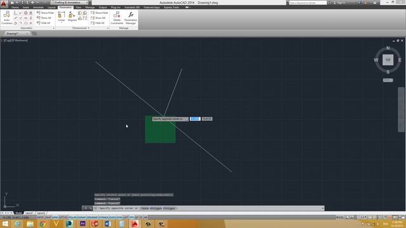The image size is (406, 228).
Task: Click Geometric panel Show/Hide button
Action: pyautogui.click(x=45, y=13)
